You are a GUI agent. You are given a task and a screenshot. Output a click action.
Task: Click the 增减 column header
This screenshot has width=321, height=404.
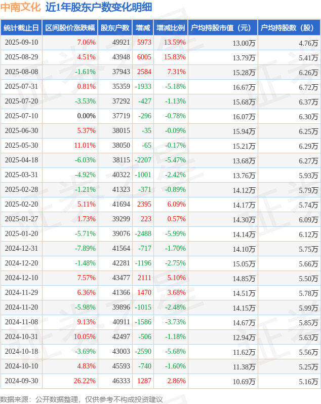coord(143,28)
